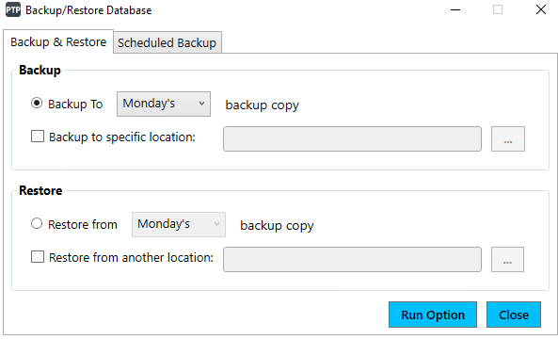Image resolution: width=558 pixels, height=339 pixels.
Task: Select the Backup & Restore tab
Action: 58,42
